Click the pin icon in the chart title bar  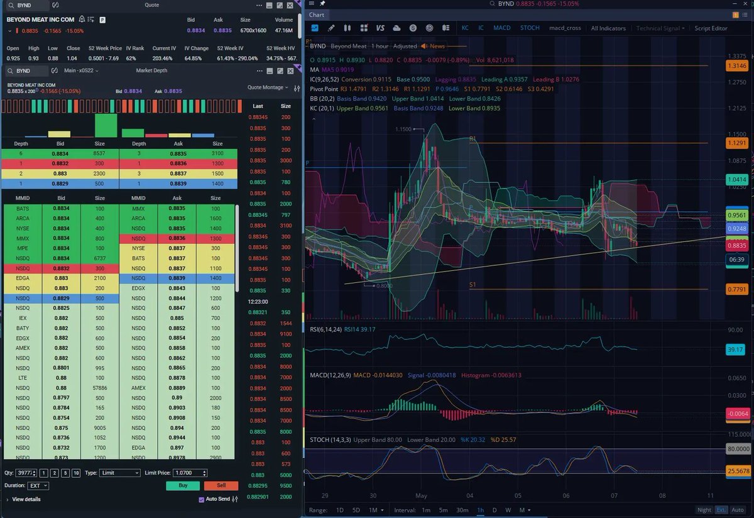[322, 4]
